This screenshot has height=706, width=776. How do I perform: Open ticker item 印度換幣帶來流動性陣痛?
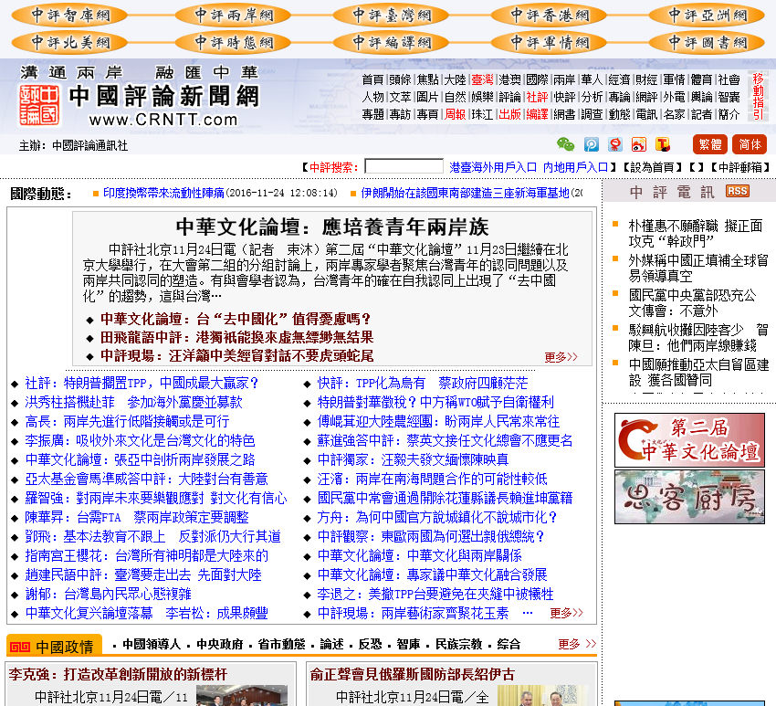[163, 193]
